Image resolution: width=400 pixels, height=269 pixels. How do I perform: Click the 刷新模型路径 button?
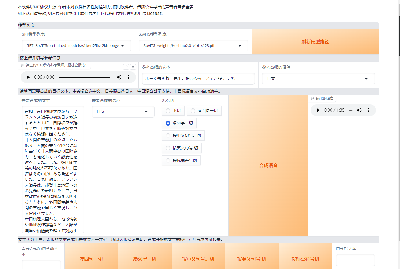coord(315,42)
